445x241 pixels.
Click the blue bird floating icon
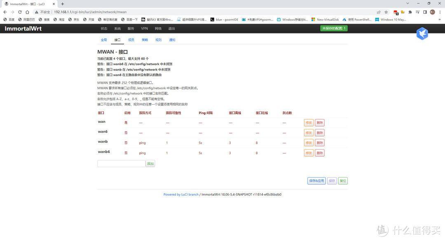[x=422, y=33]
